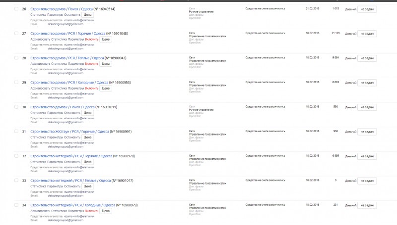Click Включить for campaign 28
The width and height of the screenshot is (397, 225).
click(x=91, y=64)
